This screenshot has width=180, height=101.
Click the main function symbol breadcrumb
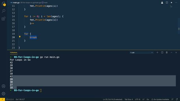45,3
